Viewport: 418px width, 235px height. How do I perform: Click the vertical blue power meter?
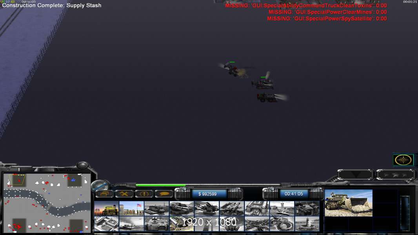click(x=405, y=213)
